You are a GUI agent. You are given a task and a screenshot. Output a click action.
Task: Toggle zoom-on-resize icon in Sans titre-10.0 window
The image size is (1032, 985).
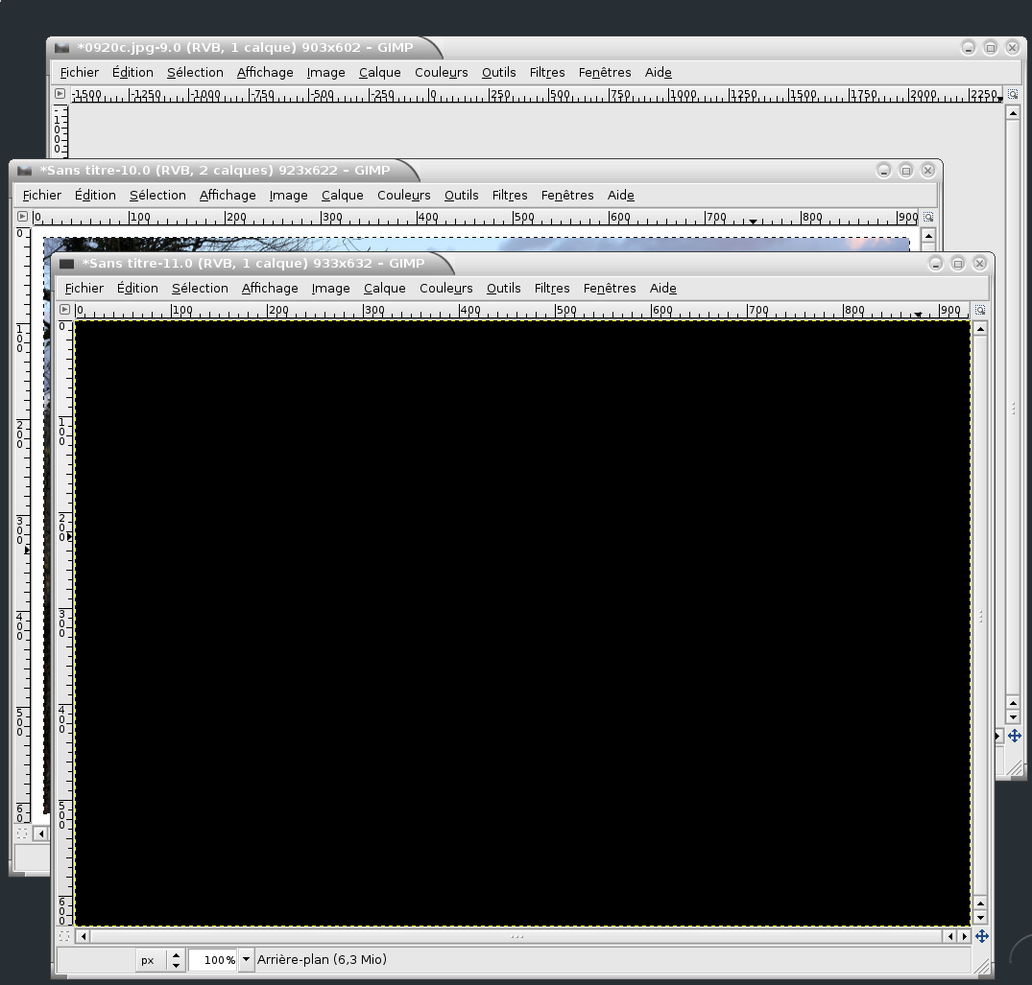click(927, 218)
